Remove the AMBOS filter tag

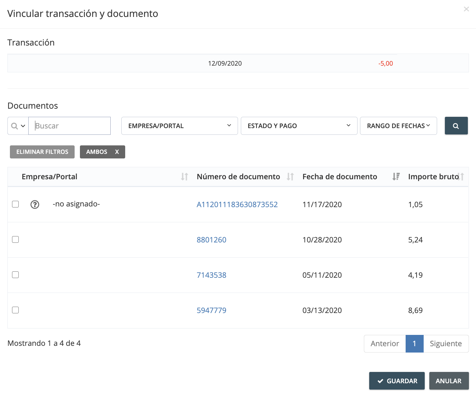(117, 152)
